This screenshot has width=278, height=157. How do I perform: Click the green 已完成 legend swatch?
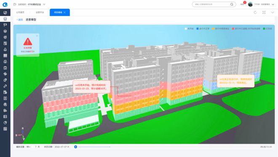pos(264,29)
